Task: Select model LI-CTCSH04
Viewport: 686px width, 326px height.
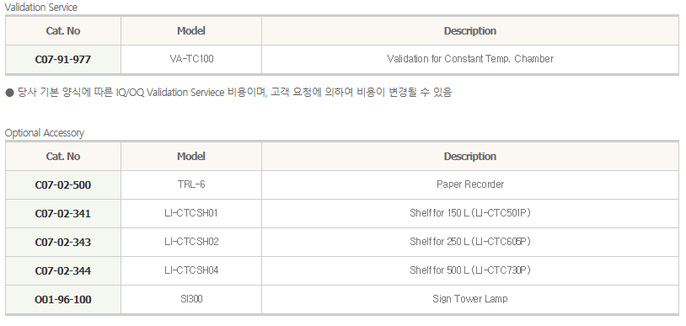Action: [191, 270]
